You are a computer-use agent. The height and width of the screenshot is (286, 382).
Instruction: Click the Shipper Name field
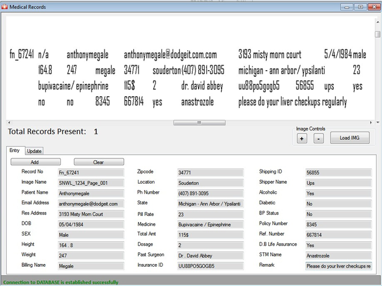point(338,183)
